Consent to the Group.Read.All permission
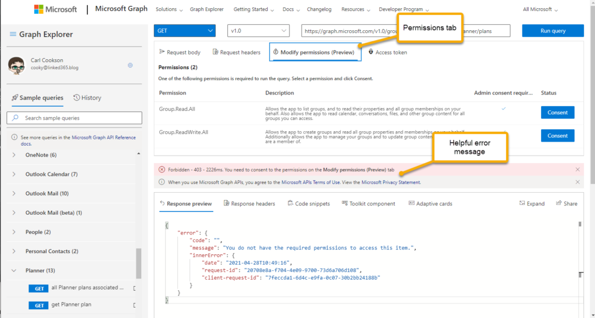The width and height of the screenshot is (595, 318). [x=557, y=113]
